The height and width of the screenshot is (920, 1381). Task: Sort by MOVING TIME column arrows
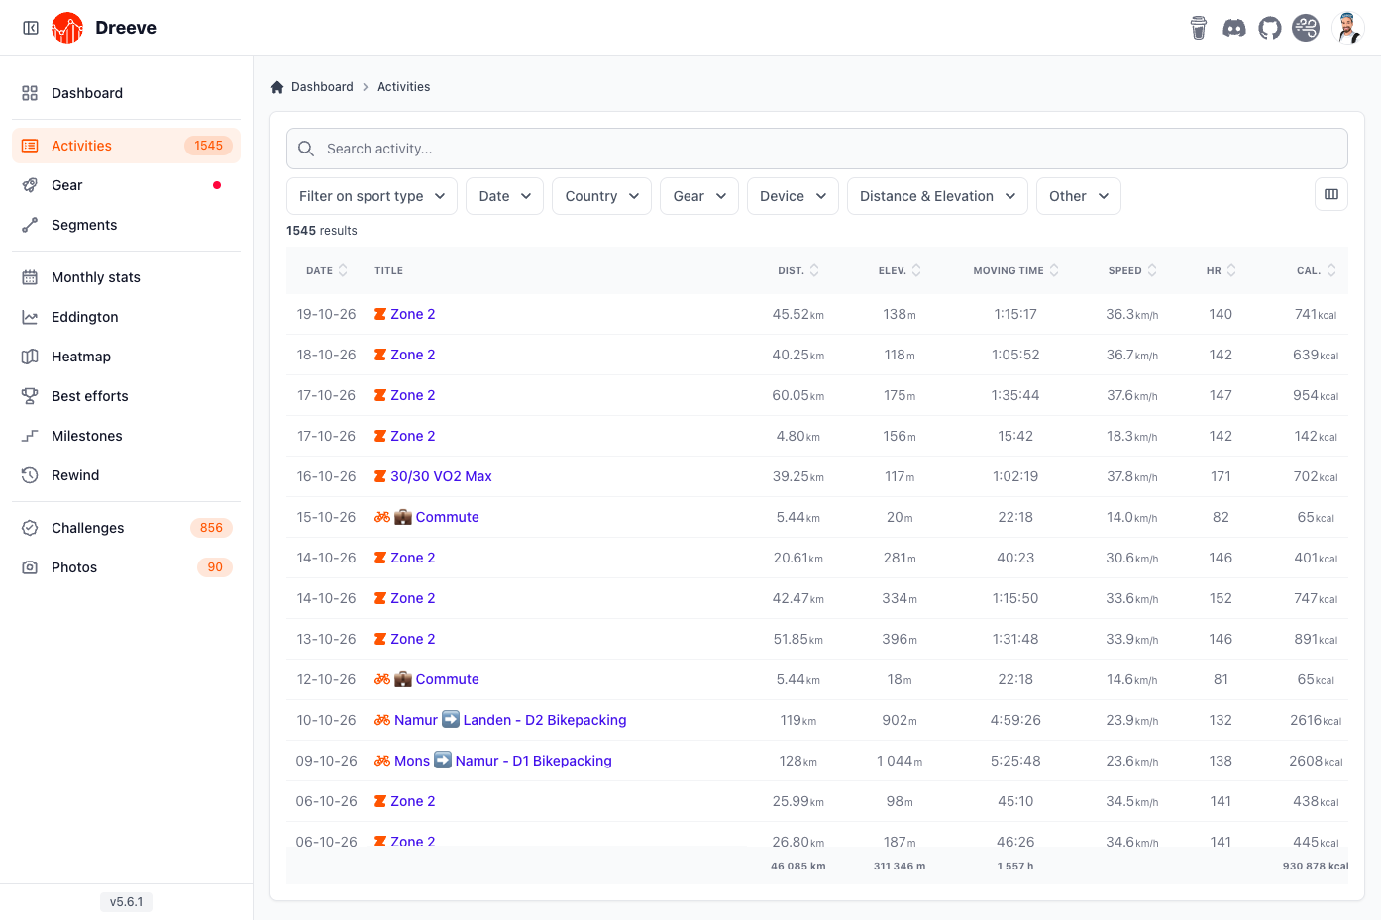point(1054,270)
